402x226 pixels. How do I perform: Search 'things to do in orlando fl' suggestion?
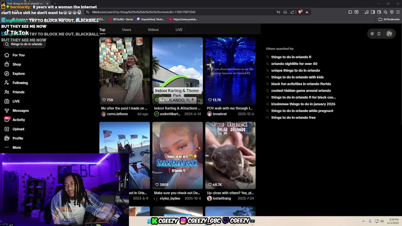click(291, 57)
